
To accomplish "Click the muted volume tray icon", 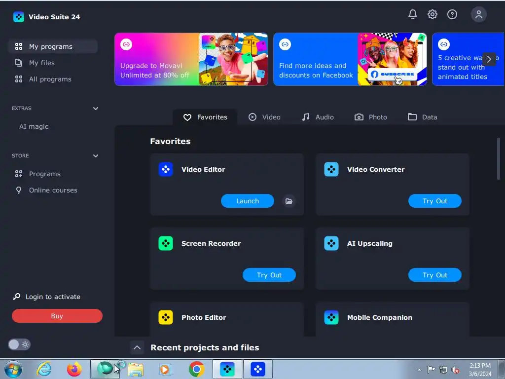I will click(x=455, y=370).
